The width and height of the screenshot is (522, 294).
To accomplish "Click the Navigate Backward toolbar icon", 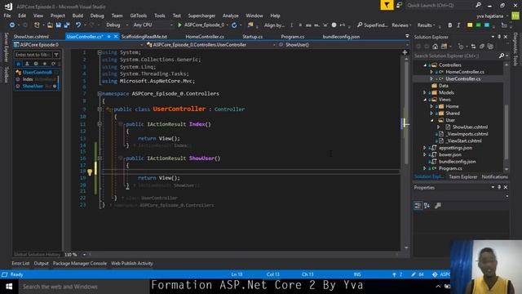I will coord(11,25).
